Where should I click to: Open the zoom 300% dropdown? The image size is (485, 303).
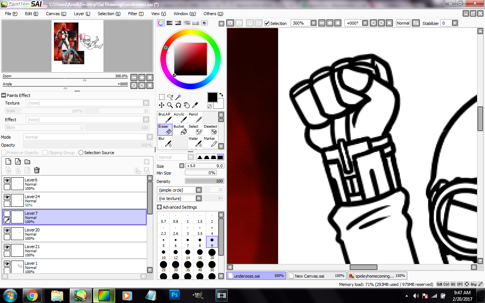[x=313, y=23]
